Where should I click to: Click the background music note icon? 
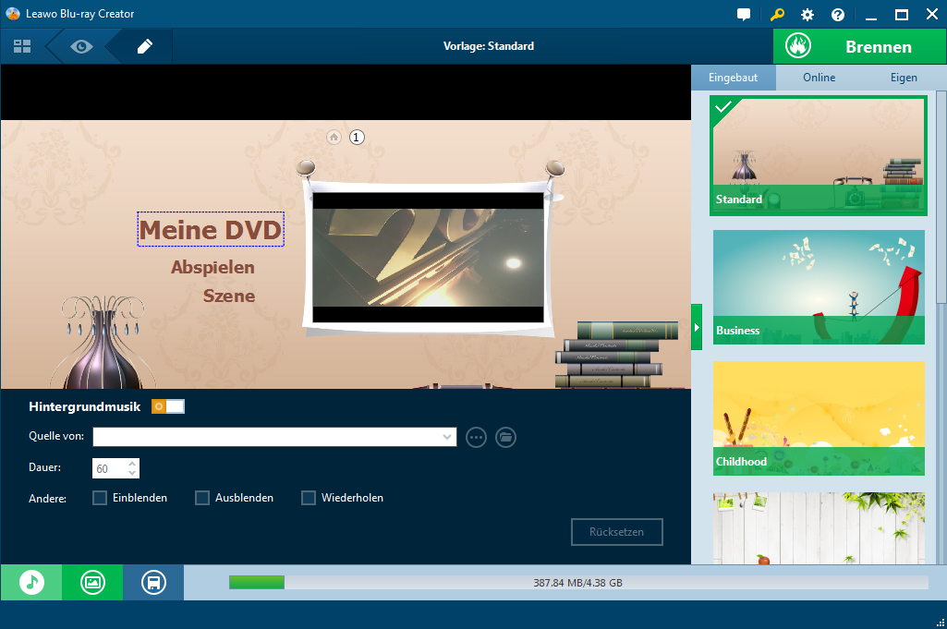31,583
